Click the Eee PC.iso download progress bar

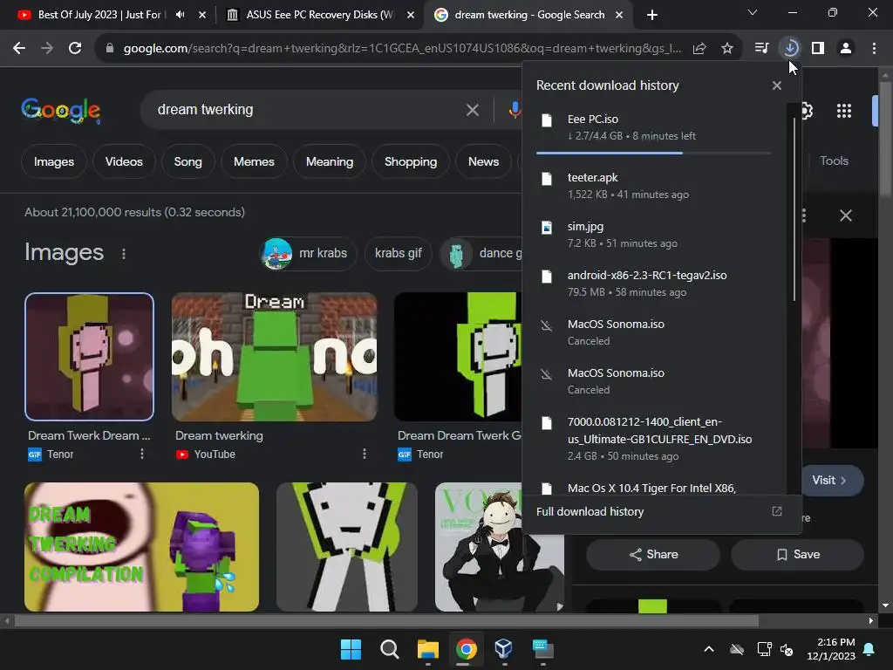point(654,154)
